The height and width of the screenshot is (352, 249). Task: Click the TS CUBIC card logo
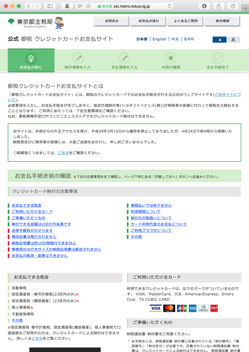click(x=214, y=308)
